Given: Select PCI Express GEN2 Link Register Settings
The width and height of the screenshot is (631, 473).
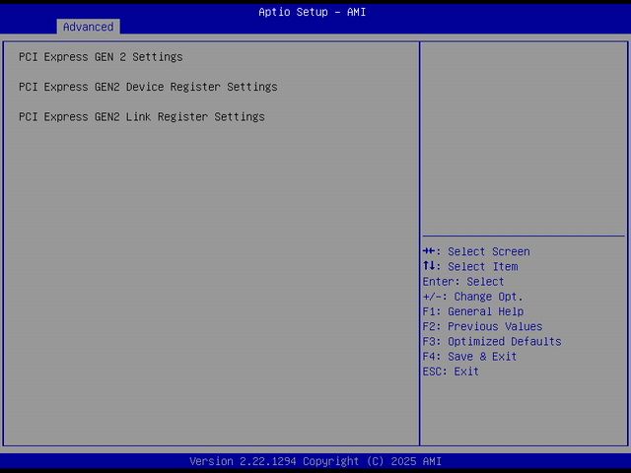Looking at the screenshot, I should tap(142, 116).
